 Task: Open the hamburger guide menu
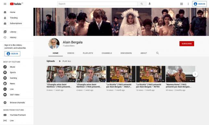click(5, 4)
